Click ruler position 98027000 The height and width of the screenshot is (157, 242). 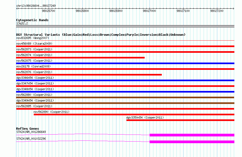[x=149, y=11]
